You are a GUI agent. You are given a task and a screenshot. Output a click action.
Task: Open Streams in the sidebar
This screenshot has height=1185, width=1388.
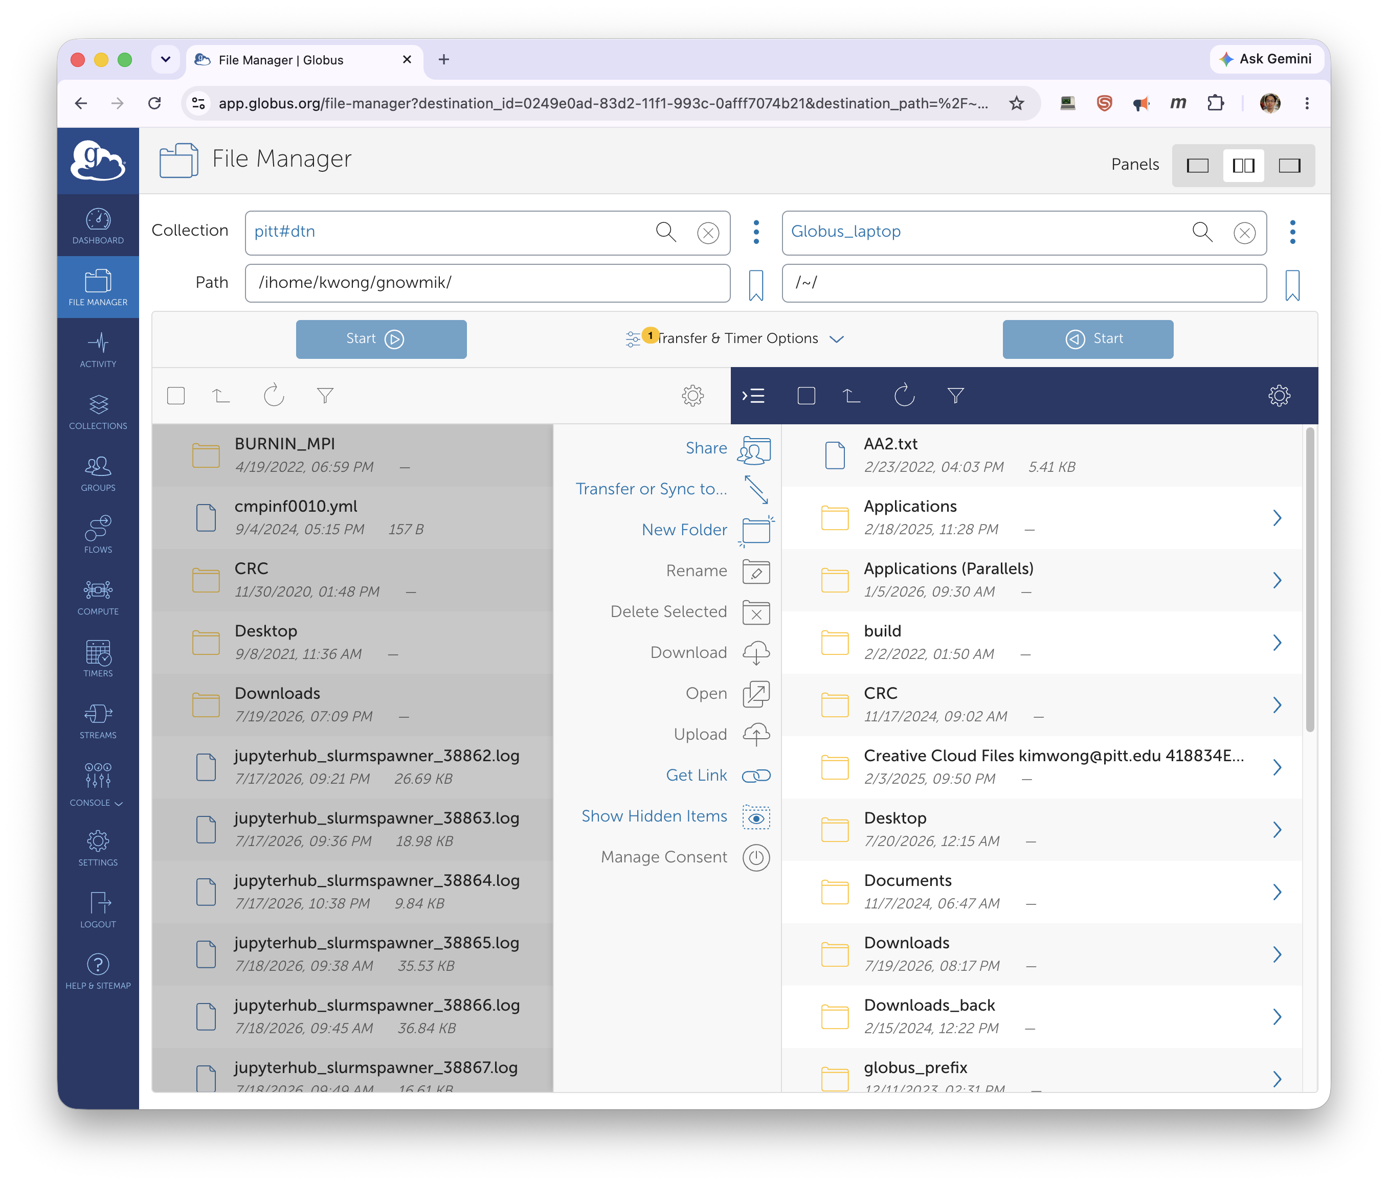[98, 721]
